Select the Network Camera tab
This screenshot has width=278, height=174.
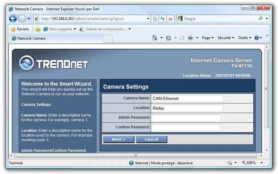pos(56,38)
